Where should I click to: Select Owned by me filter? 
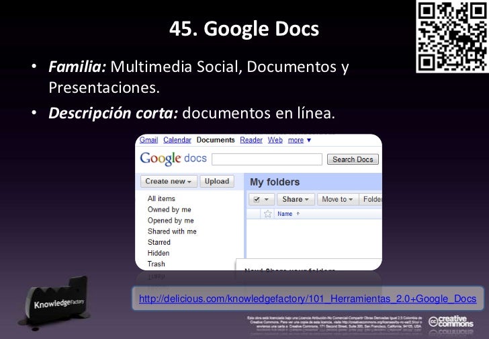point(169,209)
